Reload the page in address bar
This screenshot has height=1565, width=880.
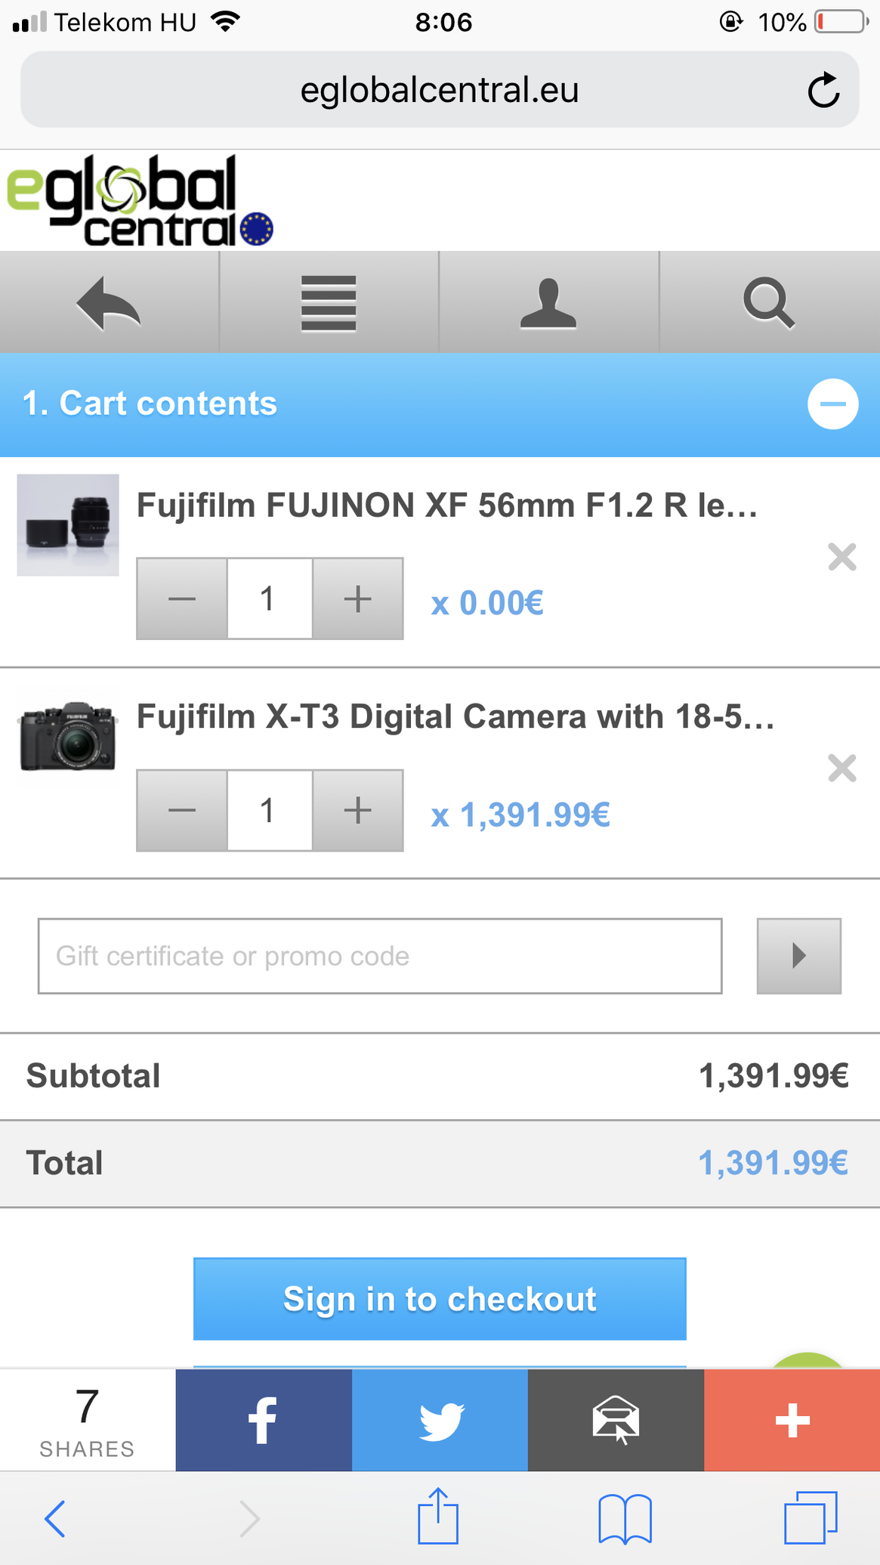tap(823, 91)
